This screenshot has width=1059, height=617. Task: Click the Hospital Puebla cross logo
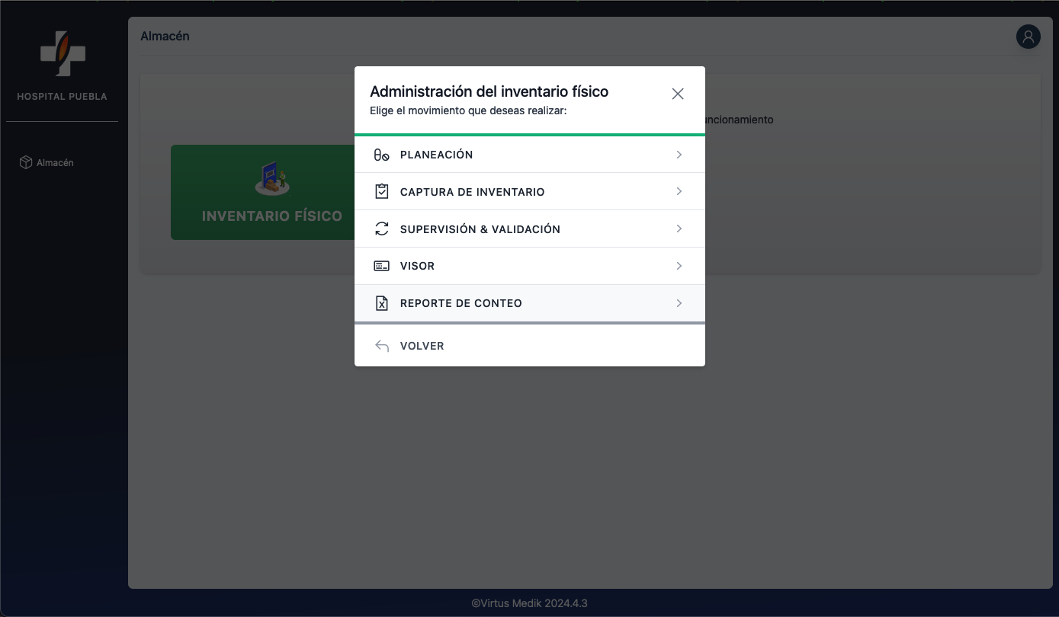(x=63, y=54)
